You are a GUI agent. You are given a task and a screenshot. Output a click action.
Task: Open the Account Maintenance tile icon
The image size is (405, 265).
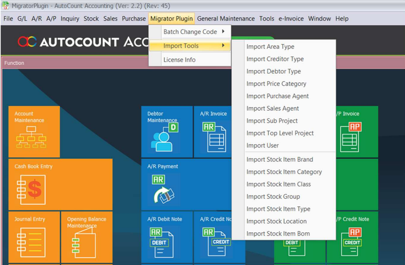(31, 137)
